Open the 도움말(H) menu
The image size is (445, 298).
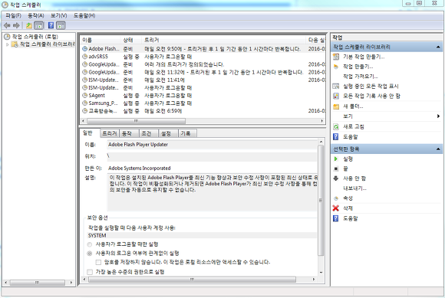click(84, 15)
